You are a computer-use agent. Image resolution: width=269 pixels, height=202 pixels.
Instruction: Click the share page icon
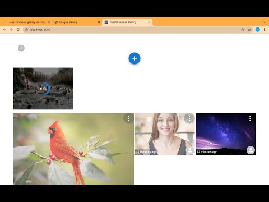[x=243, y=30]
